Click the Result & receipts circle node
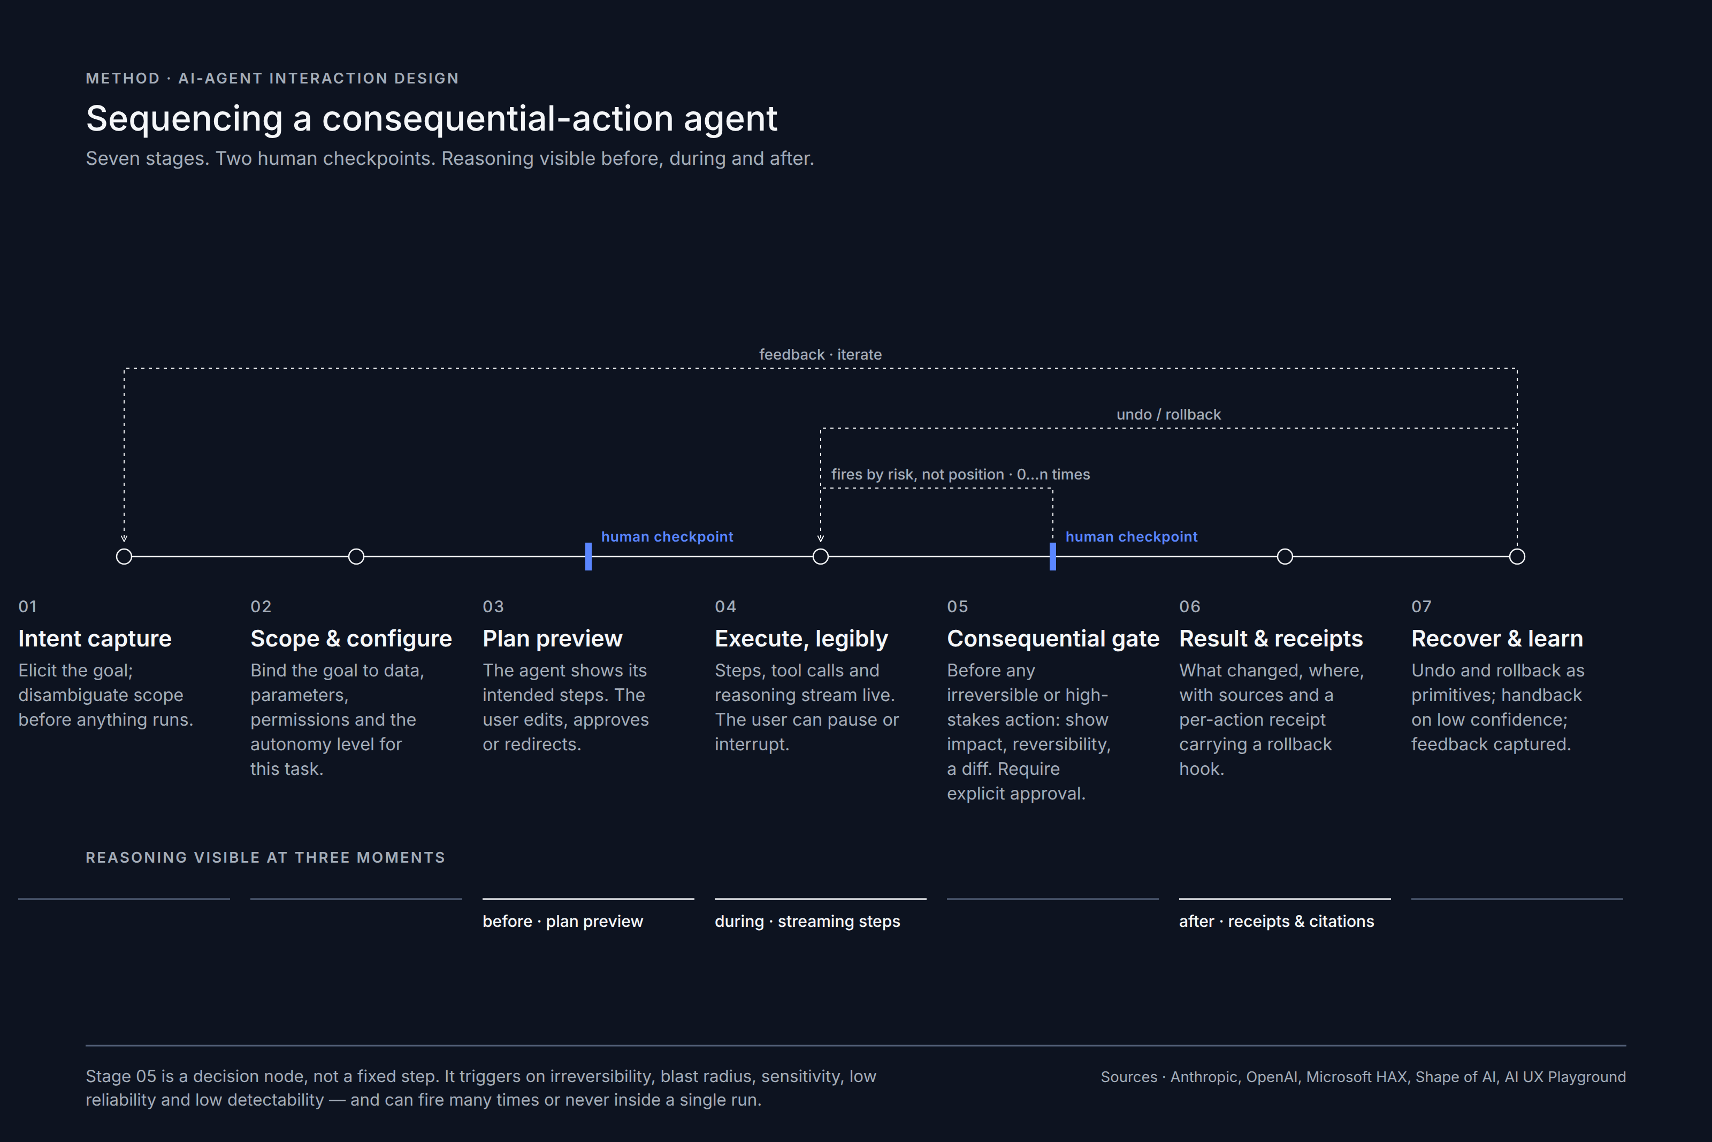Image resolution: width=1712 pixels, height=1142 pixels. pos(1285,557)
